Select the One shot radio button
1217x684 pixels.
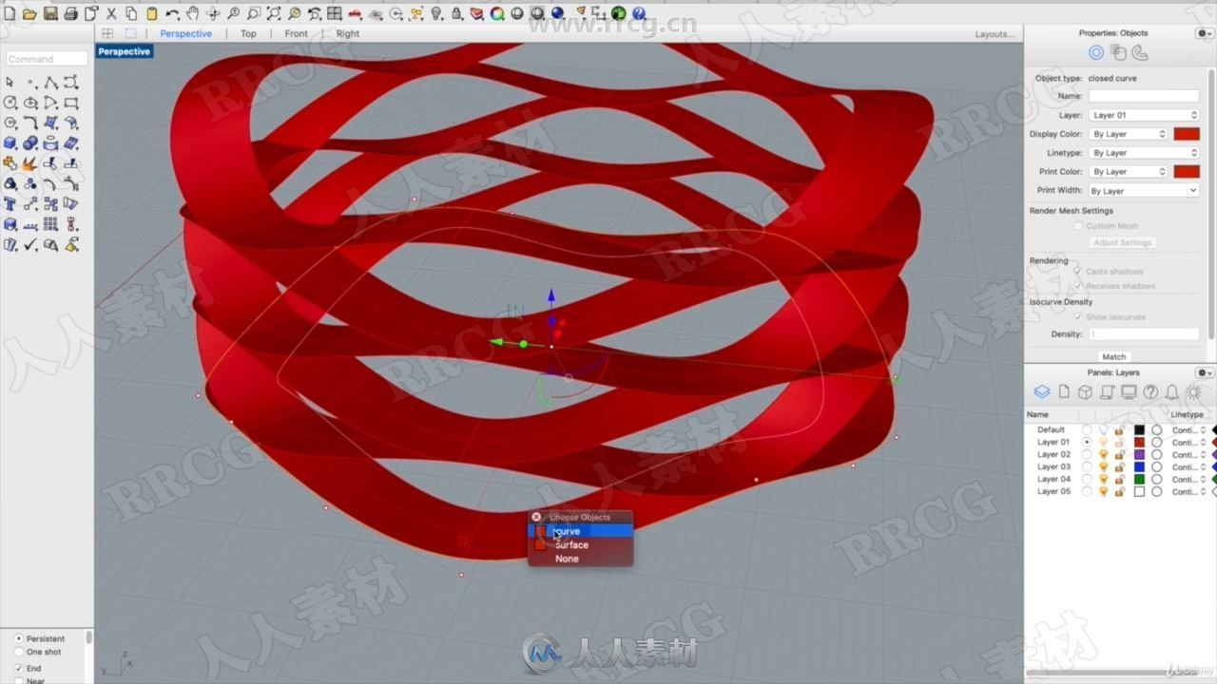coord(19,652)
